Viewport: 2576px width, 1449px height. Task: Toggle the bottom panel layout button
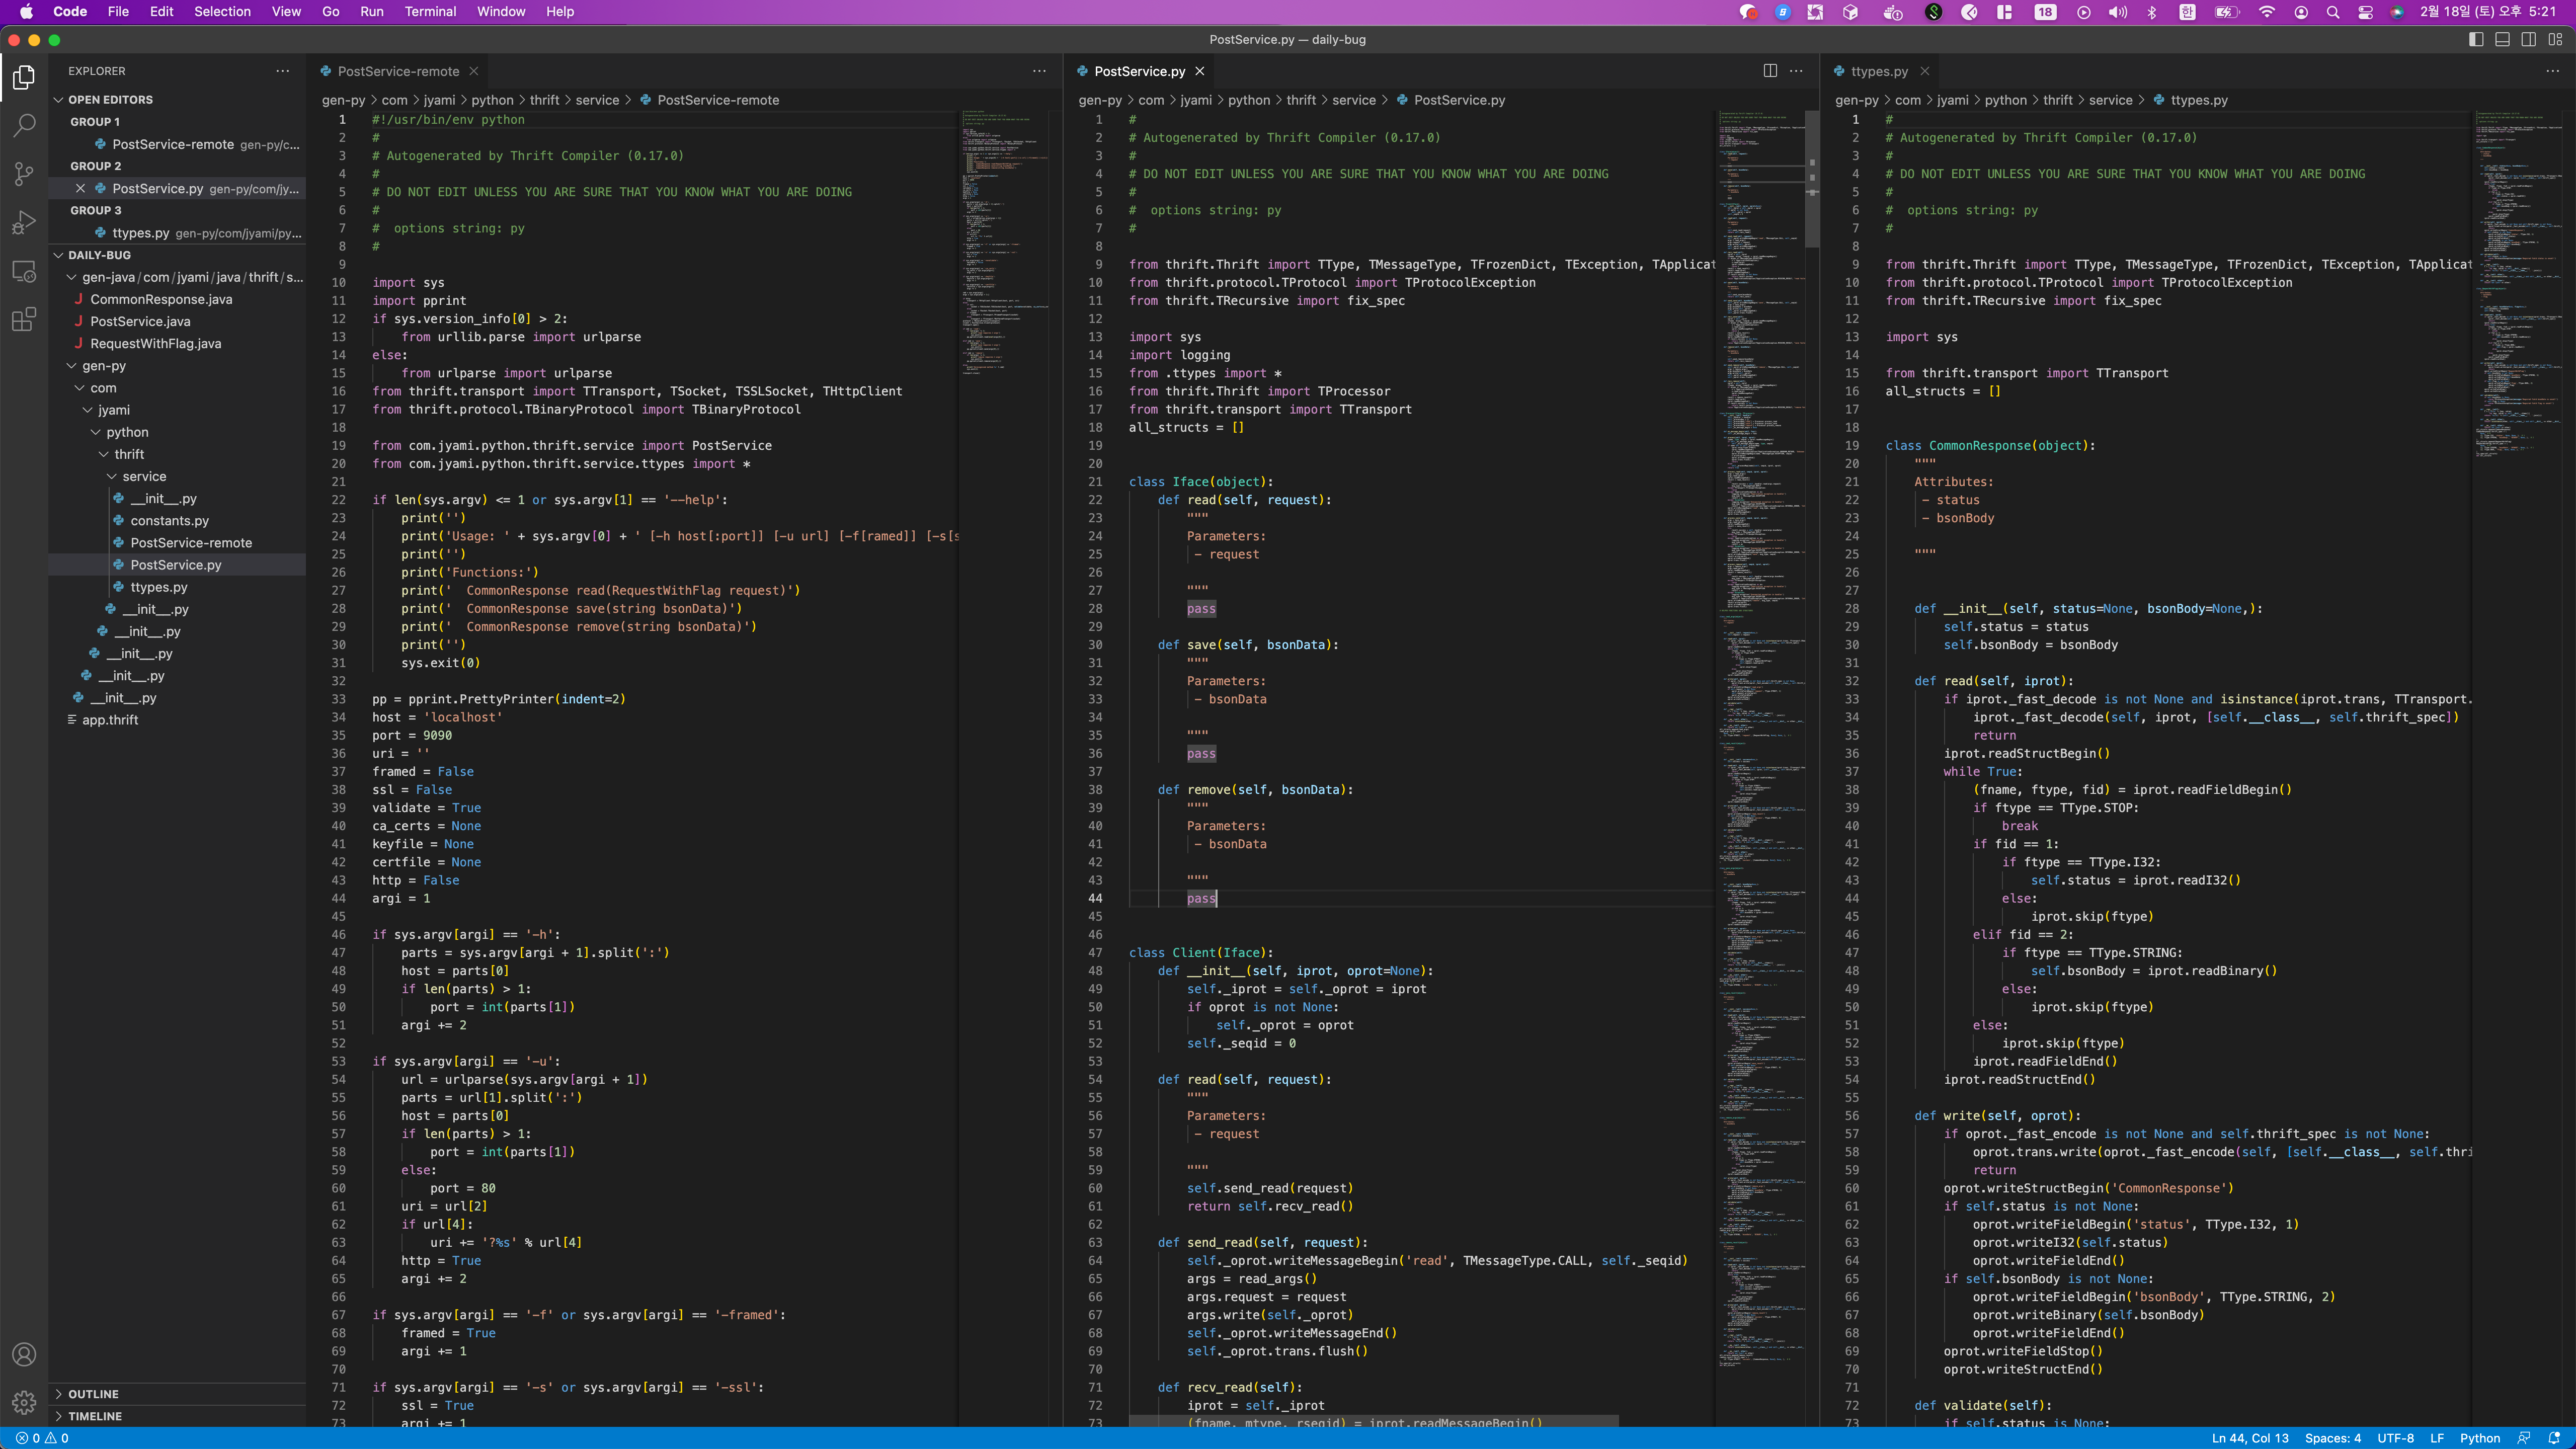[x=2502, y=39]
